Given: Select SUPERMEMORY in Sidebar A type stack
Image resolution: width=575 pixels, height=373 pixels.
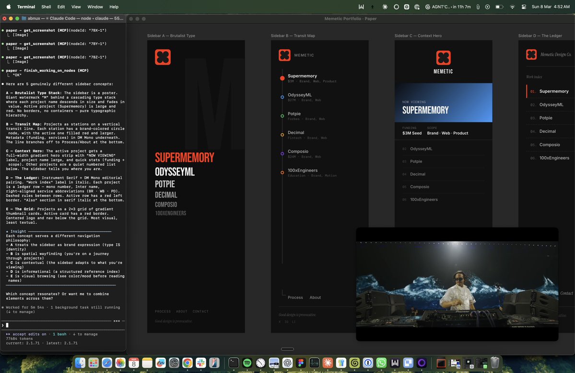Looking at the screenshot, I should click(185, 158).
